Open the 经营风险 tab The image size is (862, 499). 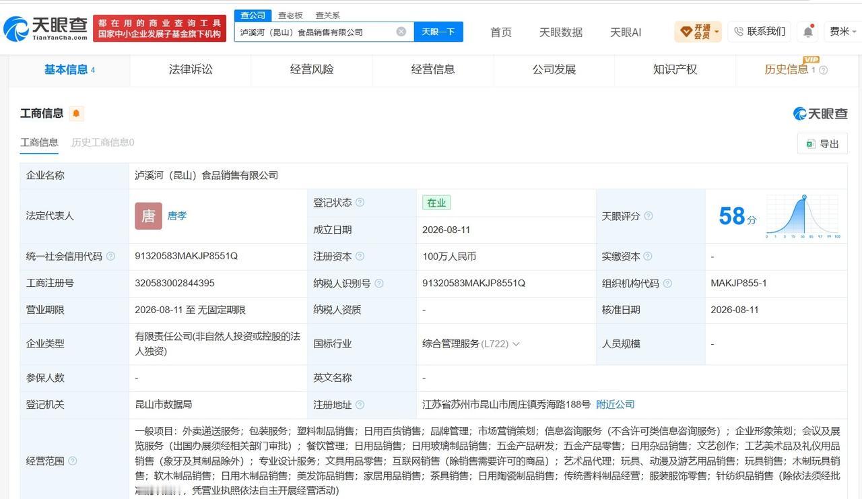click(x=312, y=69)
